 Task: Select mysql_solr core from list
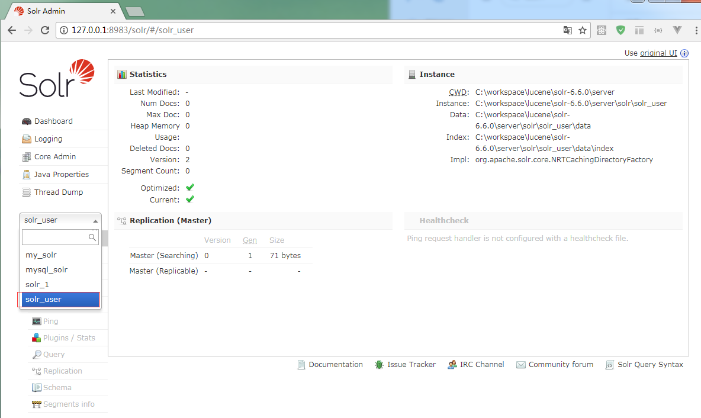click(x=60, y=269)
